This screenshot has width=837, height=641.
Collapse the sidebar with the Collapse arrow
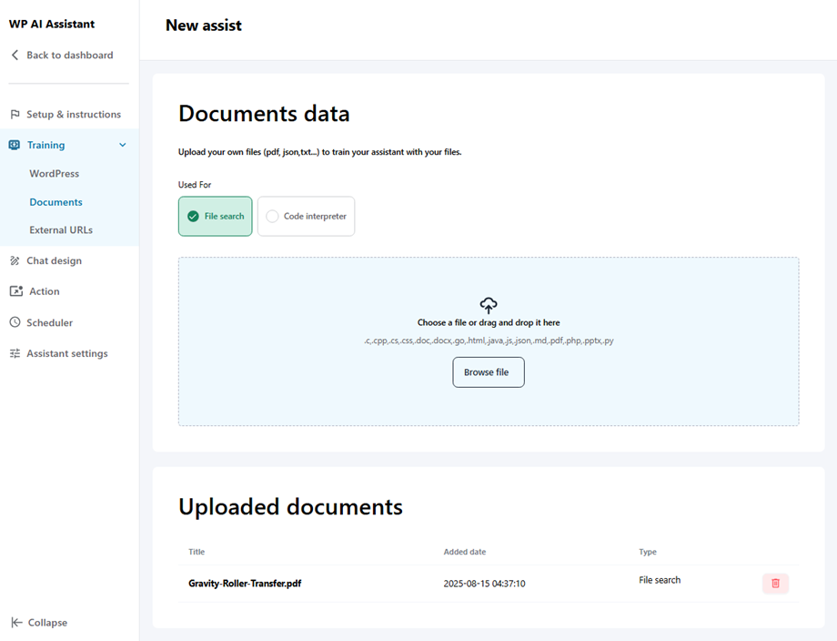(x=39, y=623)
